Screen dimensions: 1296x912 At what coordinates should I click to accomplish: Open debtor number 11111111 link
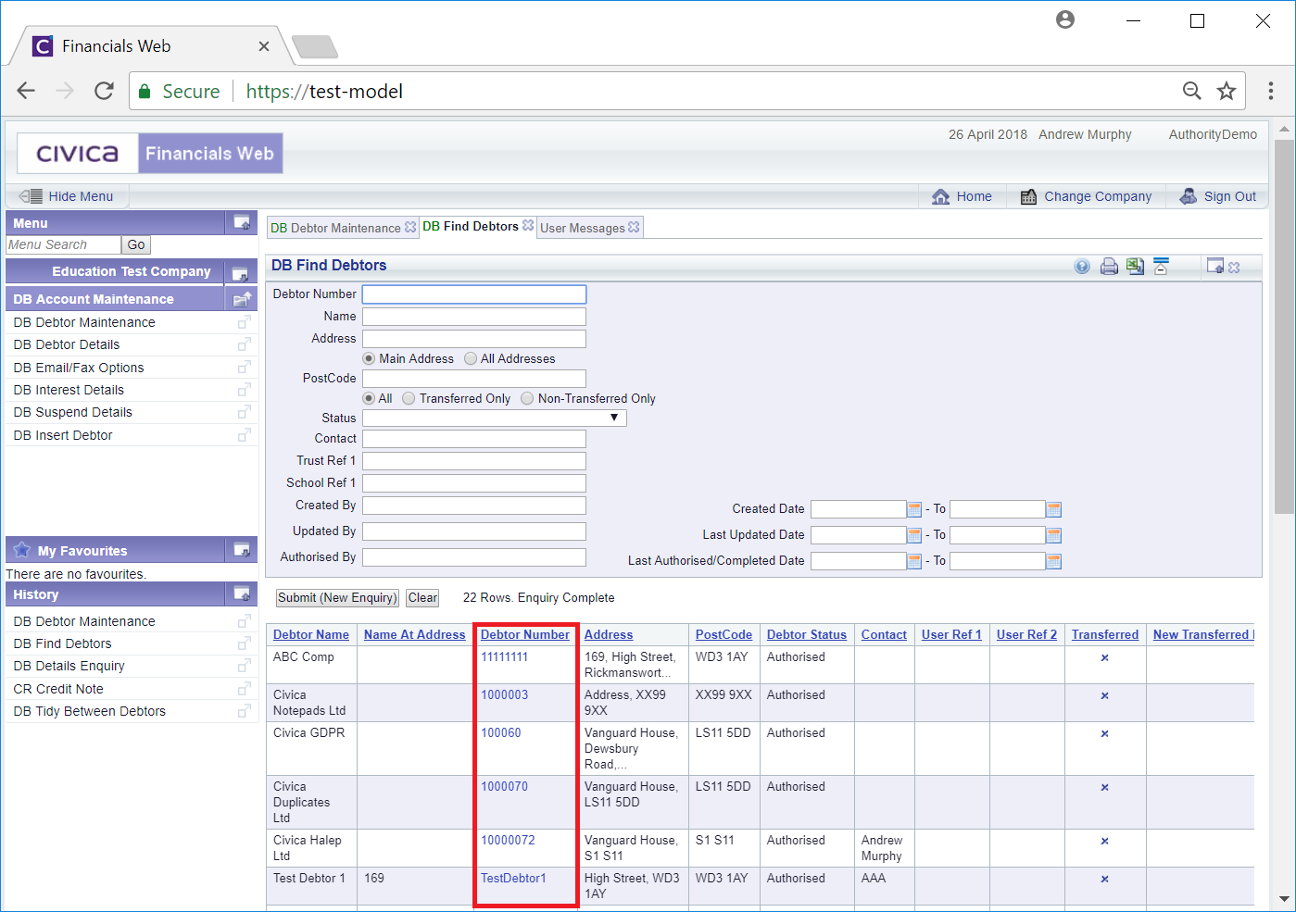tap(504, 656)
